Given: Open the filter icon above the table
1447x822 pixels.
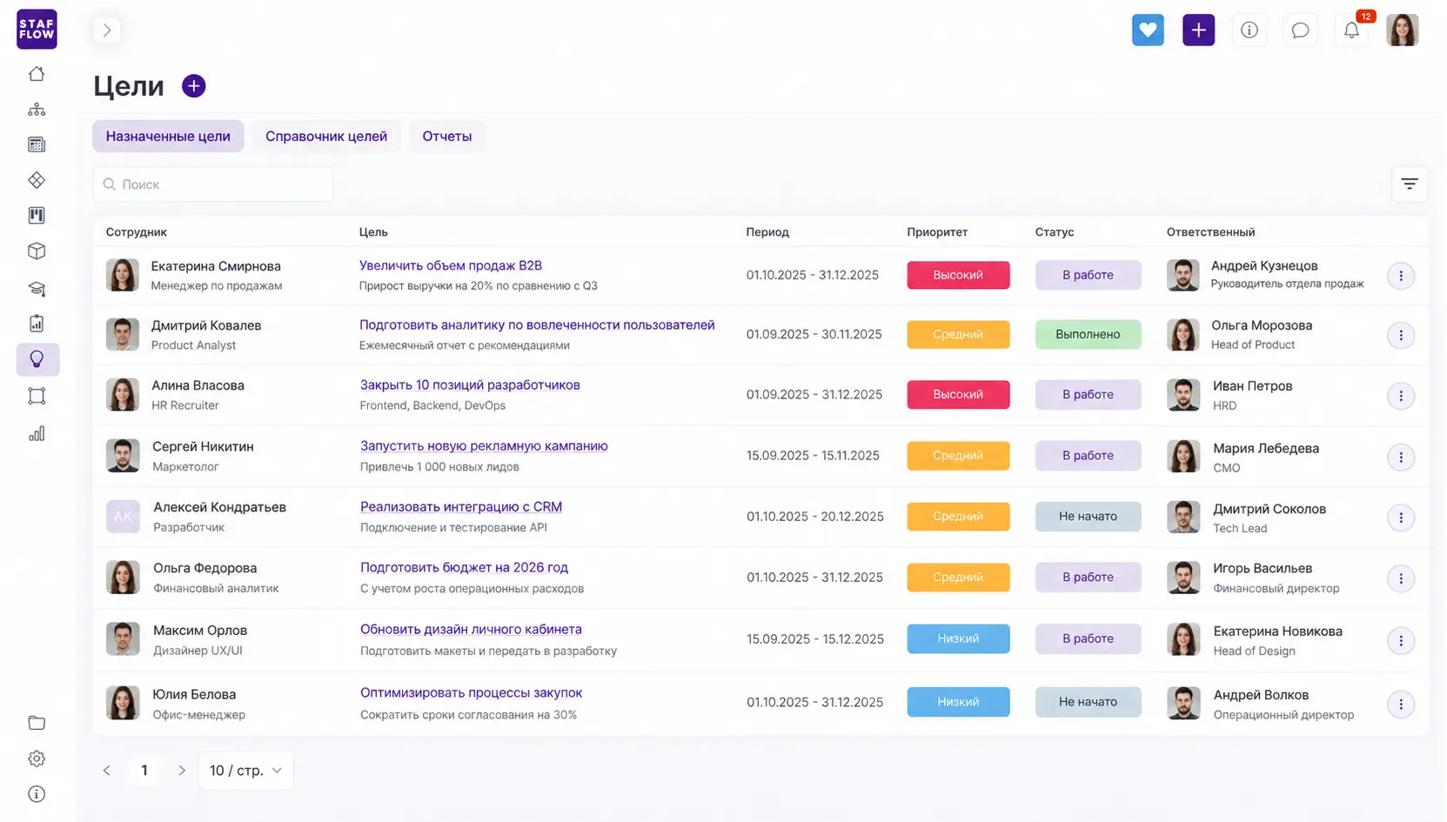Looking at the screenshot, I should coord(1410,184).
